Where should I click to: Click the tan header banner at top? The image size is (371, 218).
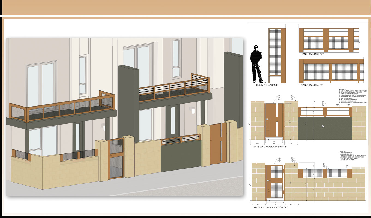tap(185, 7)
